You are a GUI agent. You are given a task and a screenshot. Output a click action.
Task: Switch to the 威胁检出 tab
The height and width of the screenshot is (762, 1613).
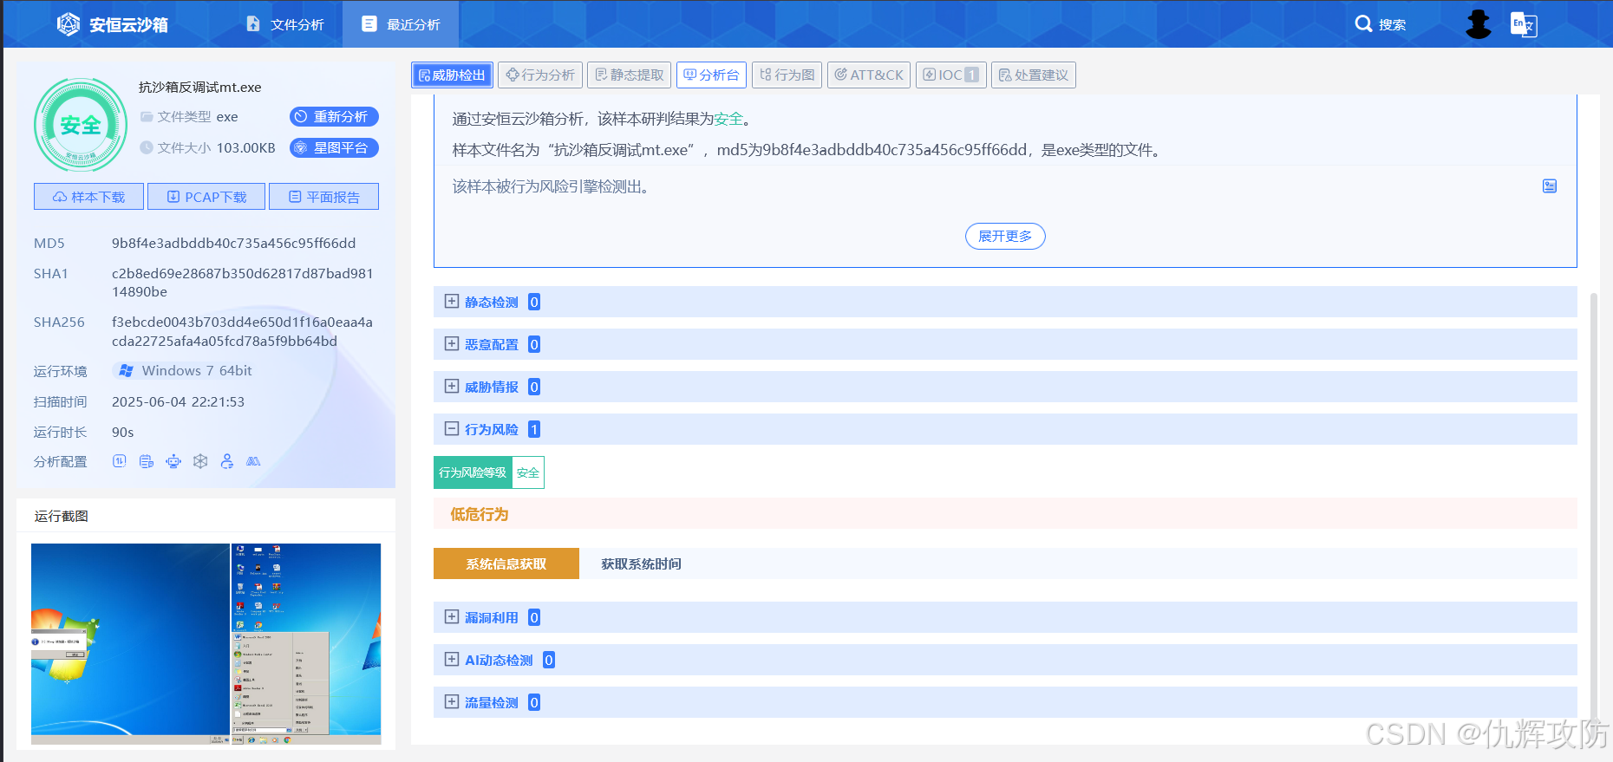pyautogui.click(x=452, y=75)
